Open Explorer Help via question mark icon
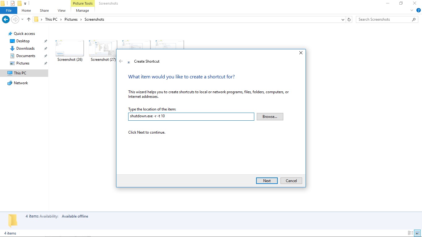 coord(419,10)
